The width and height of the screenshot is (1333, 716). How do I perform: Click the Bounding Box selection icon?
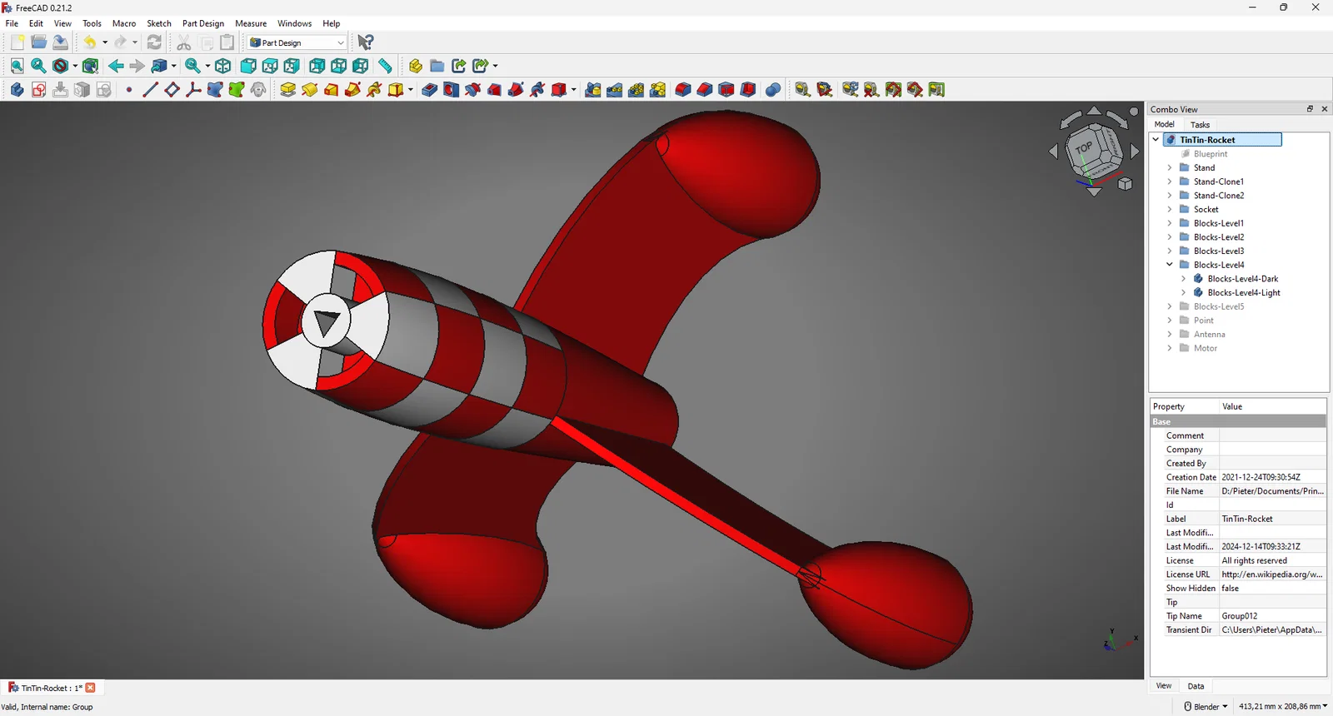click(x=90, y=66)
